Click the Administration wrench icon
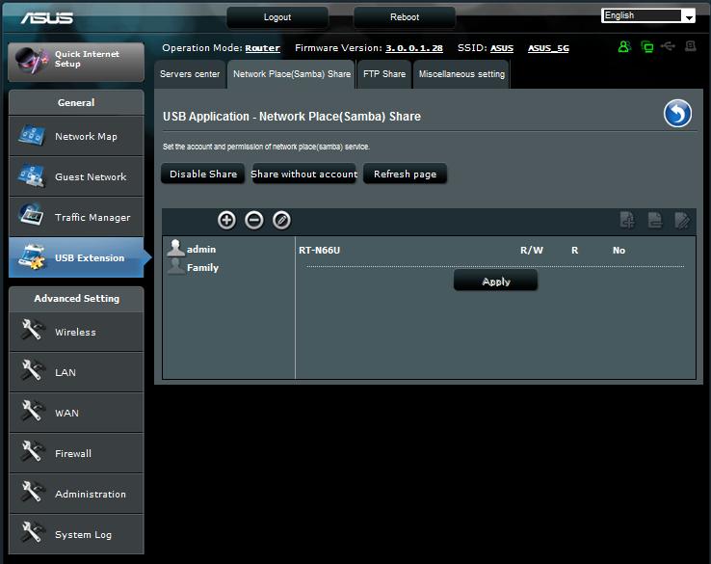The height and width of the screenshot is (564, 711). point(32,492)
